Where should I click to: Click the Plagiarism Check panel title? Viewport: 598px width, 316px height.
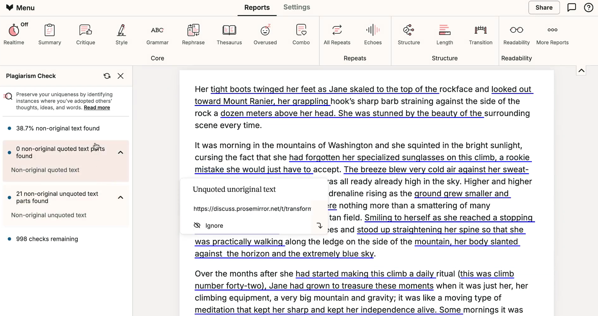coord(31,76)
